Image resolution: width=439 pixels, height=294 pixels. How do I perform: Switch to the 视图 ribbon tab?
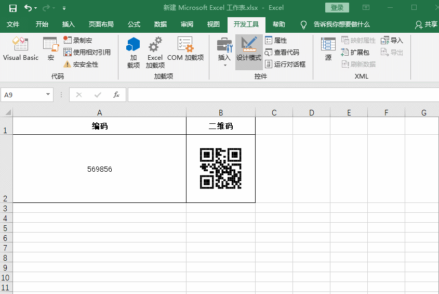coord(213,24)
